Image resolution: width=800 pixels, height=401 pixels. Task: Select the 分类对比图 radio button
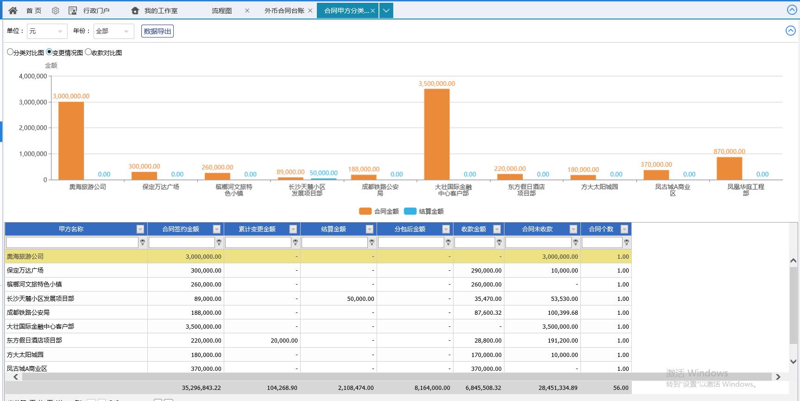click(10, 52)
